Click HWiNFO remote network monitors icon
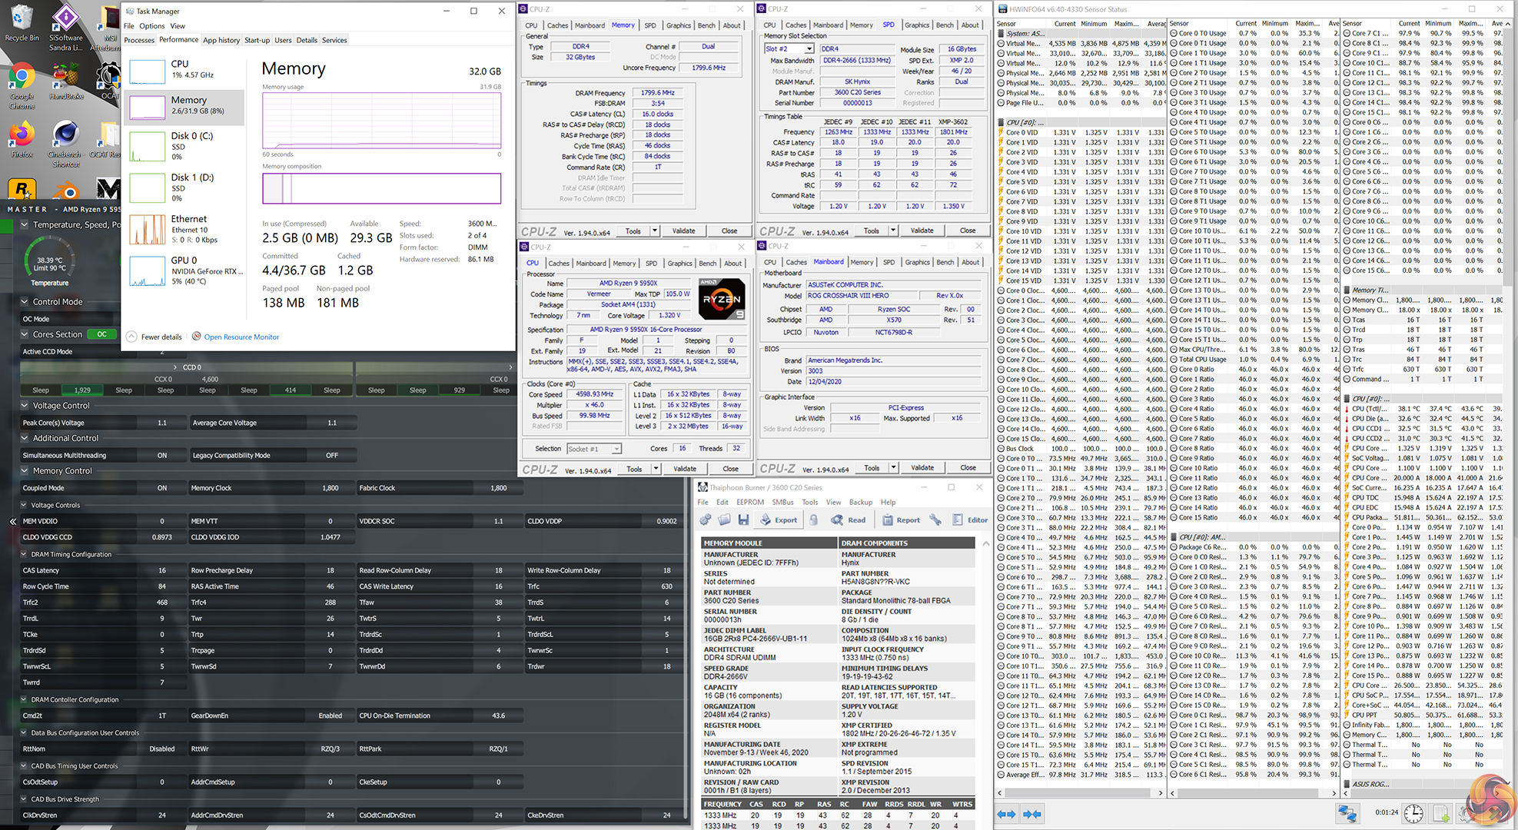This screenshot has height=830, width=1518. coord(1347,813)
